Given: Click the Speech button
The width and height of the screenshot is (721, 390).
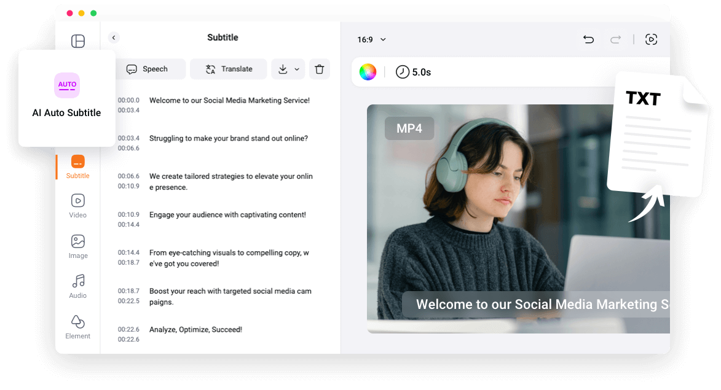Looking at the screenshot, I should (150, 69).
